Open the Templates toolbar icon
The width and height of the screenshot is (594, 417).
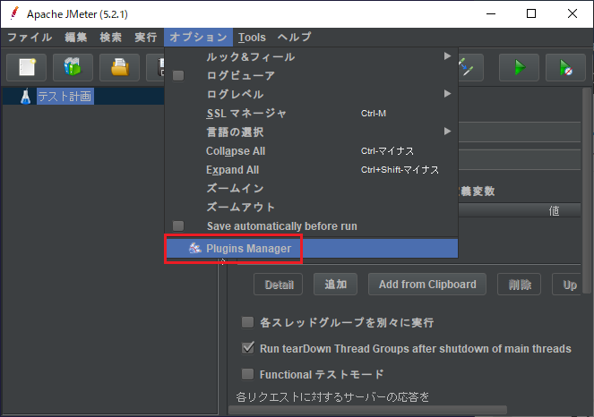pos(73,67)
